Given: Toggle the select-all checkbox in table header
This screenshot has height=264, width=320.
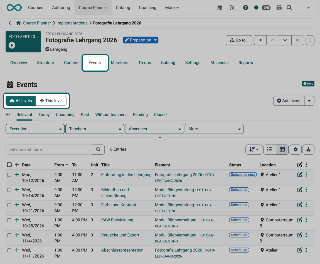Looking at the screenshot, I should coord(9,165).
